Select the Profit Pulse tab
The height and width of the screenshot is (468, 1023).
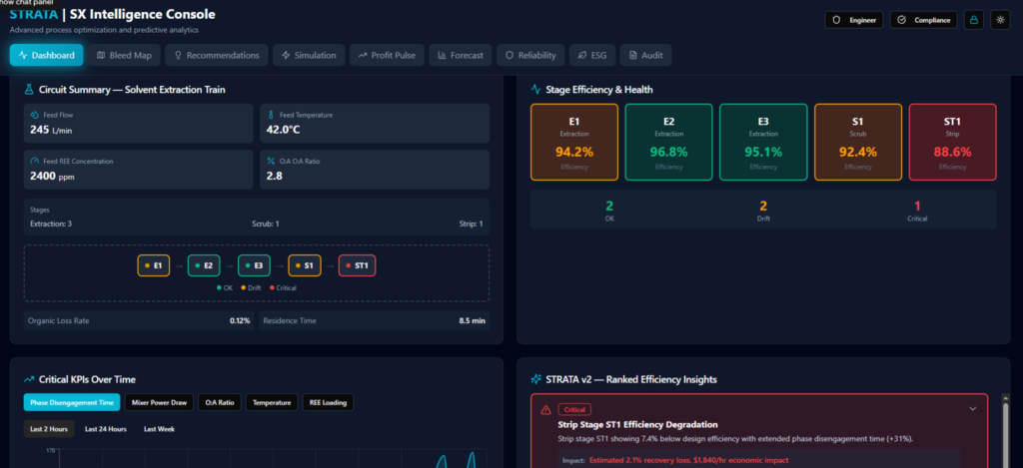click(x=387, y=56)
